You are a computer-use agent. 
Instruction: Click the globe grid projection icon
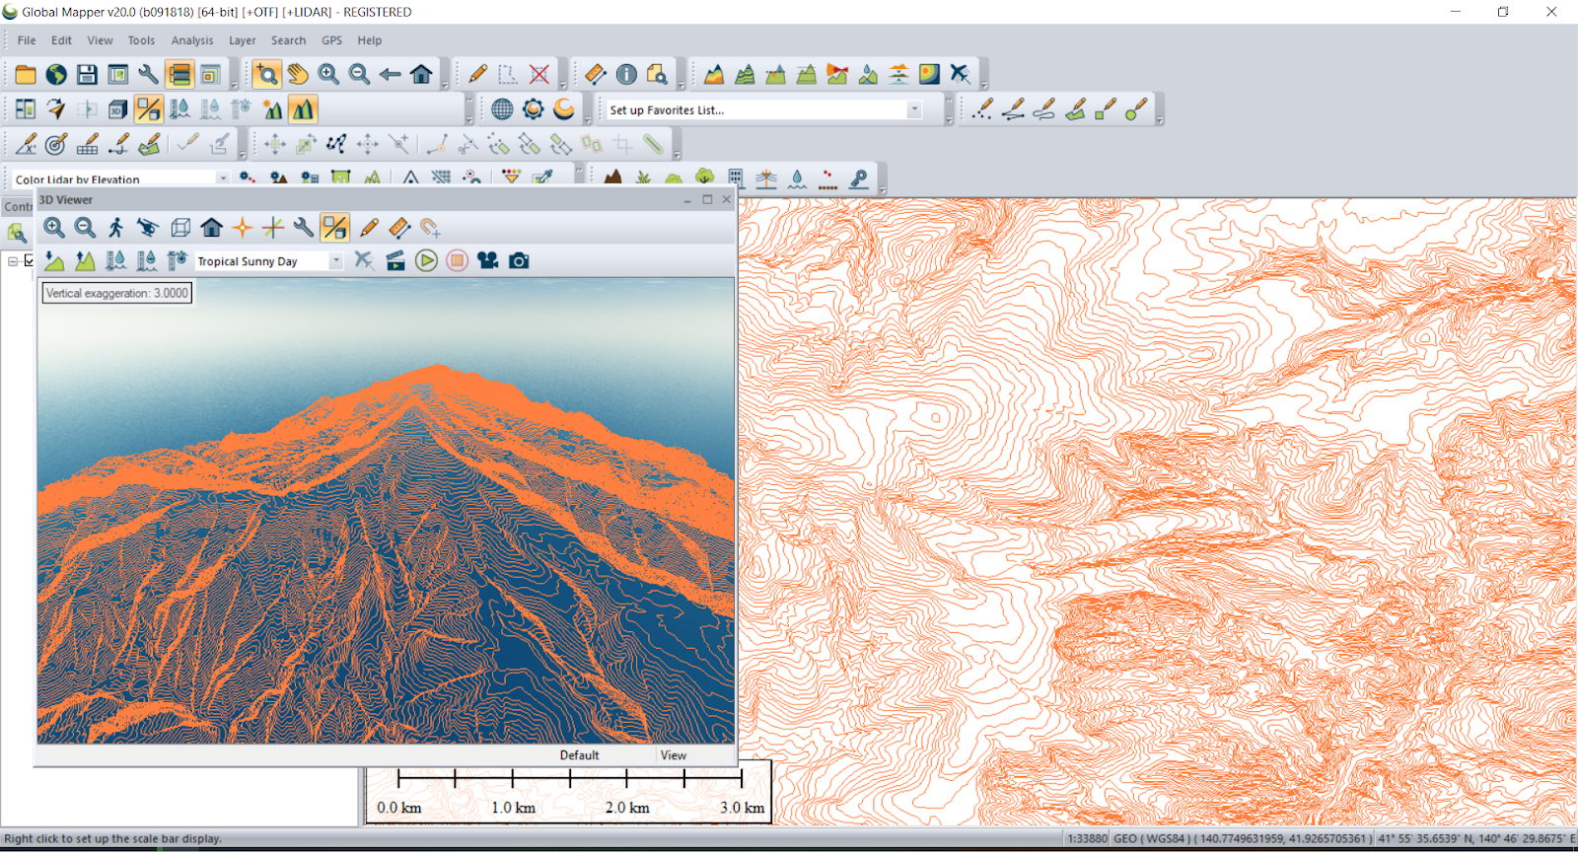(502, 109)
